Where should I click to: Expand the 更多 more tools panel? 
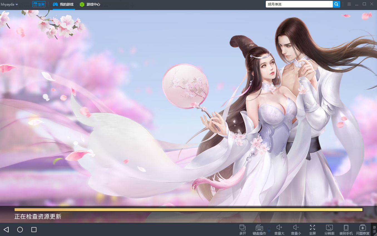(x=374, y=229)
